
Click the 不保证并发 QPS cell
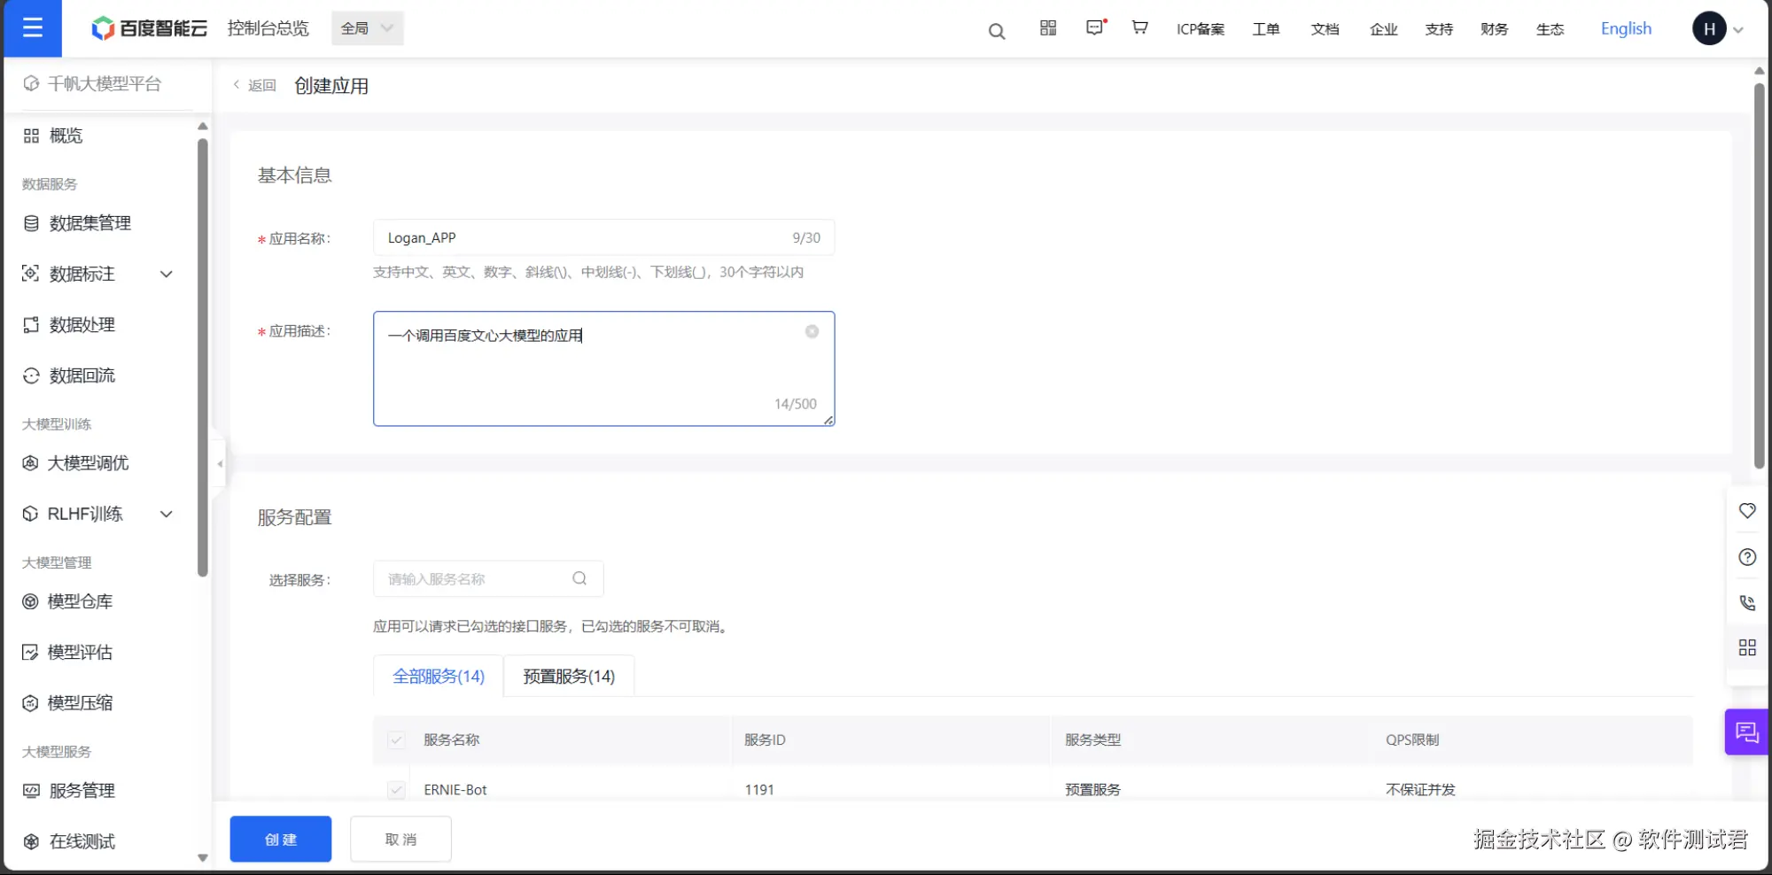[x=1420, y=790]
